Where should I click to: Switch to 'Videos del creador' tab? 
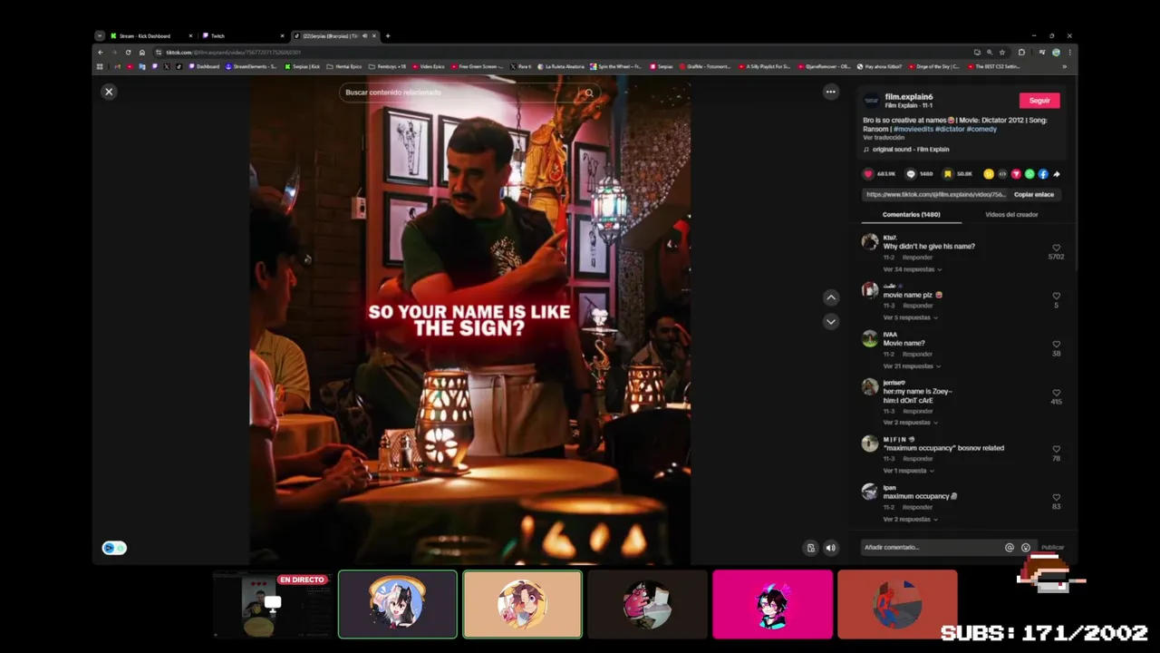coord(1011,215)
